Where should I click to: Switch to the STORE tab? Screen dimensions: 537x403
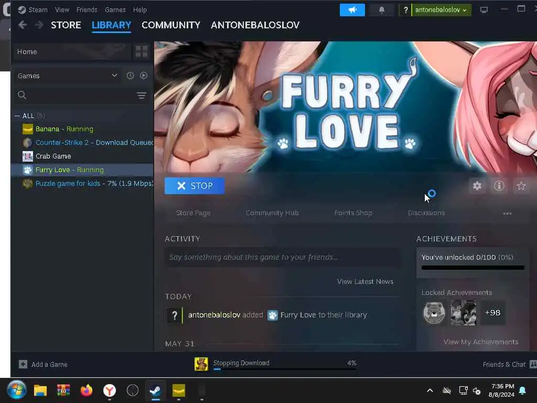pyautogui.click(x=66, y=25)
